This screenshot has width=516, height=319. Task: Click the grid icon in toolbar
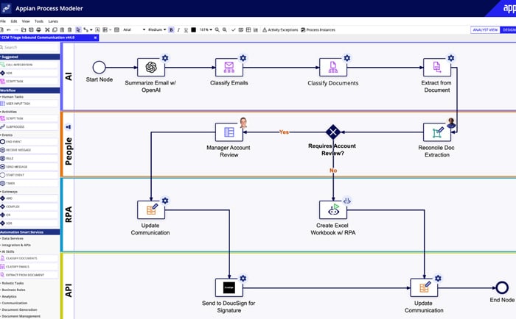pyautogui.click(x=248, y=30)
